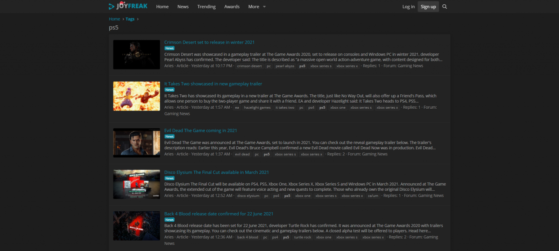Select the 'ea' tag
This screenshot has width=559, height=251.
click(x=237, y=107)
